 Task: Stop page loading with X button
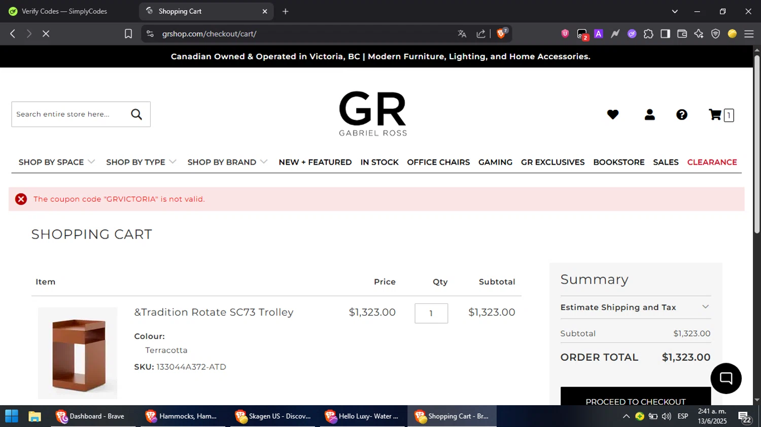[46, 34]
